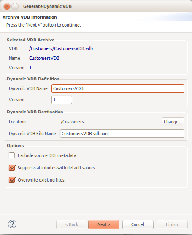Select the /Customers/CustomersVDB.vdb archive path text
The image size is (192, 235).
coord(61,48)
